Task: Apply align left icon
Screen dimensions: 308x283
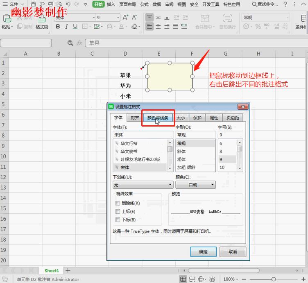Action: pyautogui.click(x=149, y=26)
